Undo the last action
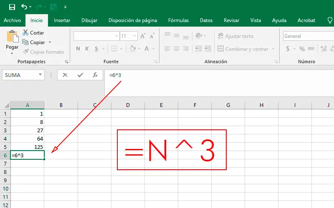 click(24, 7)
